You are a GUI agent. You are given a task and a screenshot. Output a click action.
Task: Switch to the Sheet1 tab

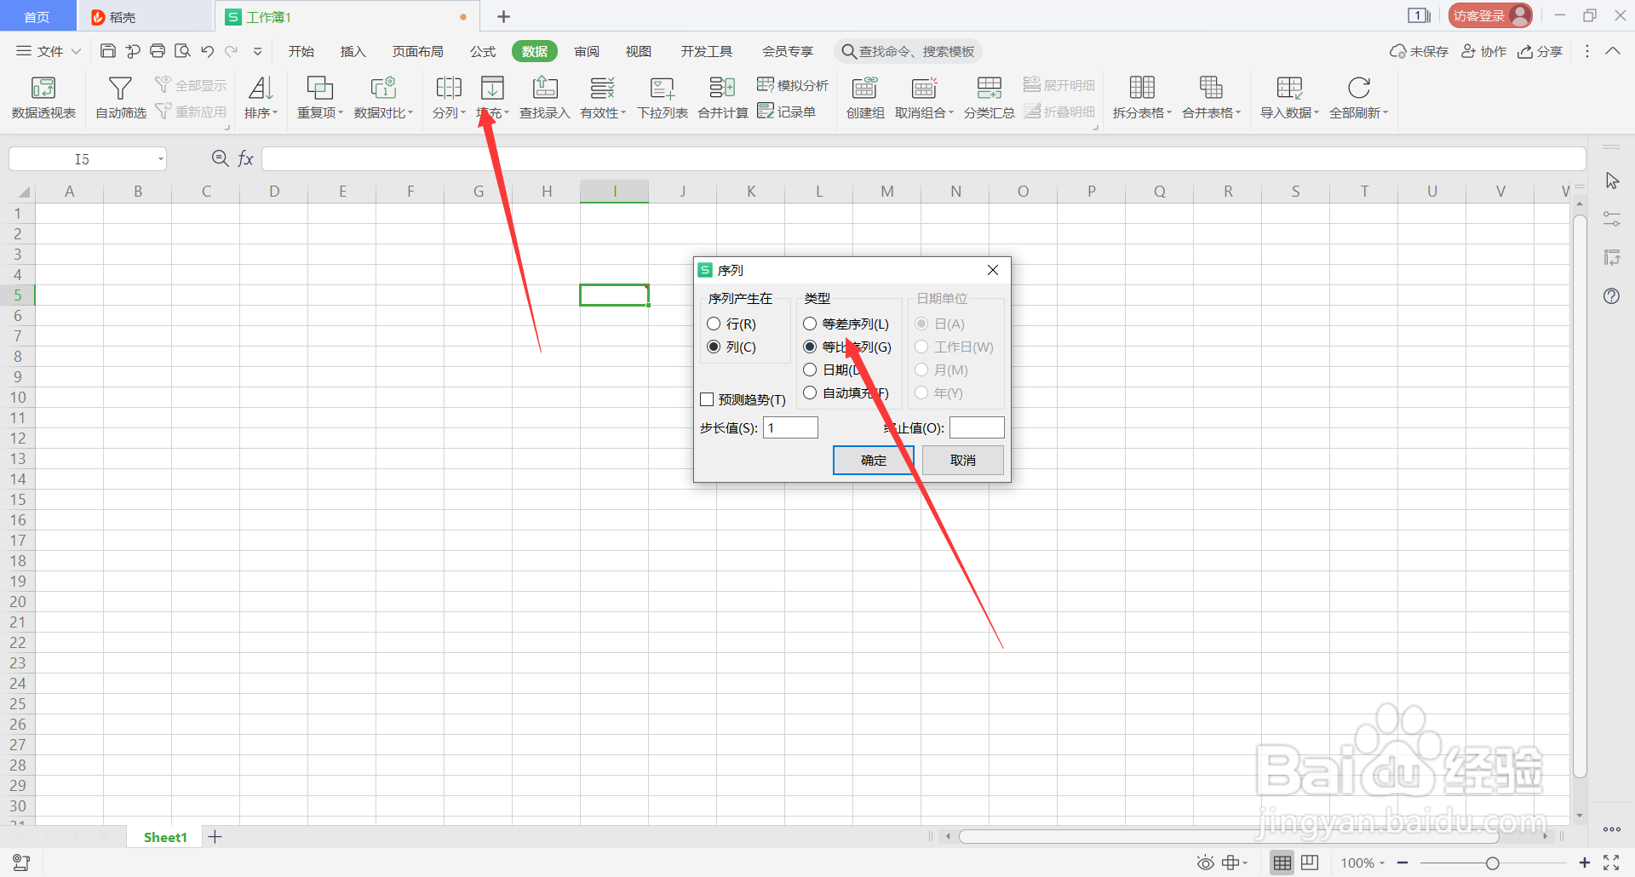click(x=165, y=837)
